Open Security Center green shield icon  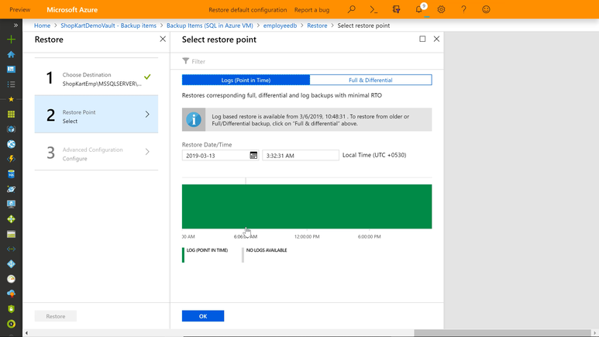[x=11, y=309]
